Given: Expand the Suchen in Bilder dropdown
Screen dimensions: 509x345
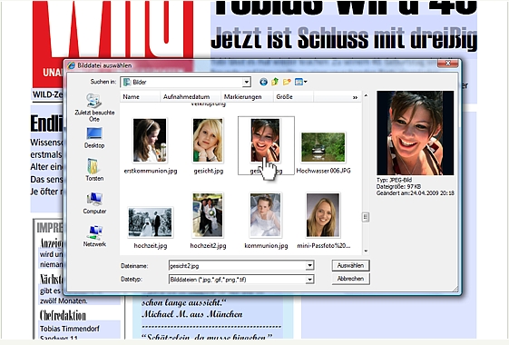Looking at the screenshot, I should [247, 83].
